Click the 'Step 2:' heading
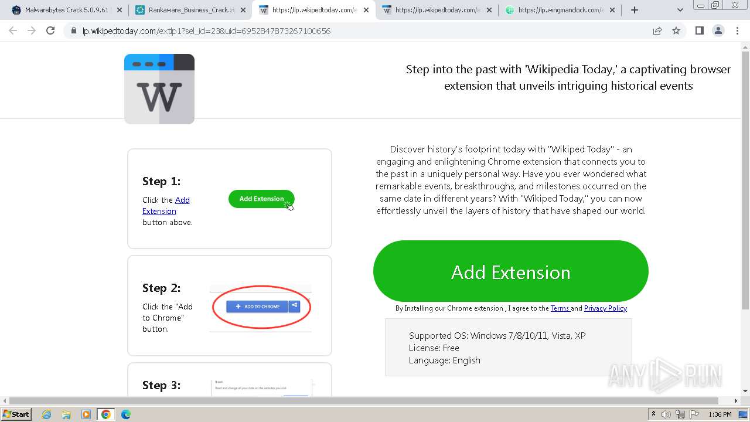Viewport: 750px width, 422px height. coord(161,288)
